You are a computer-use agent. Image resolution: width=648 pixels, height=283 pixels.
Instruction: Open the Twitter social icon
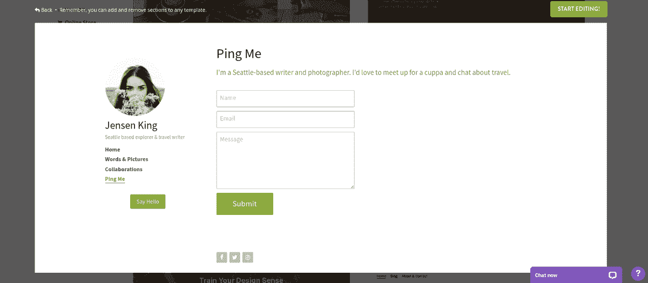234,258
